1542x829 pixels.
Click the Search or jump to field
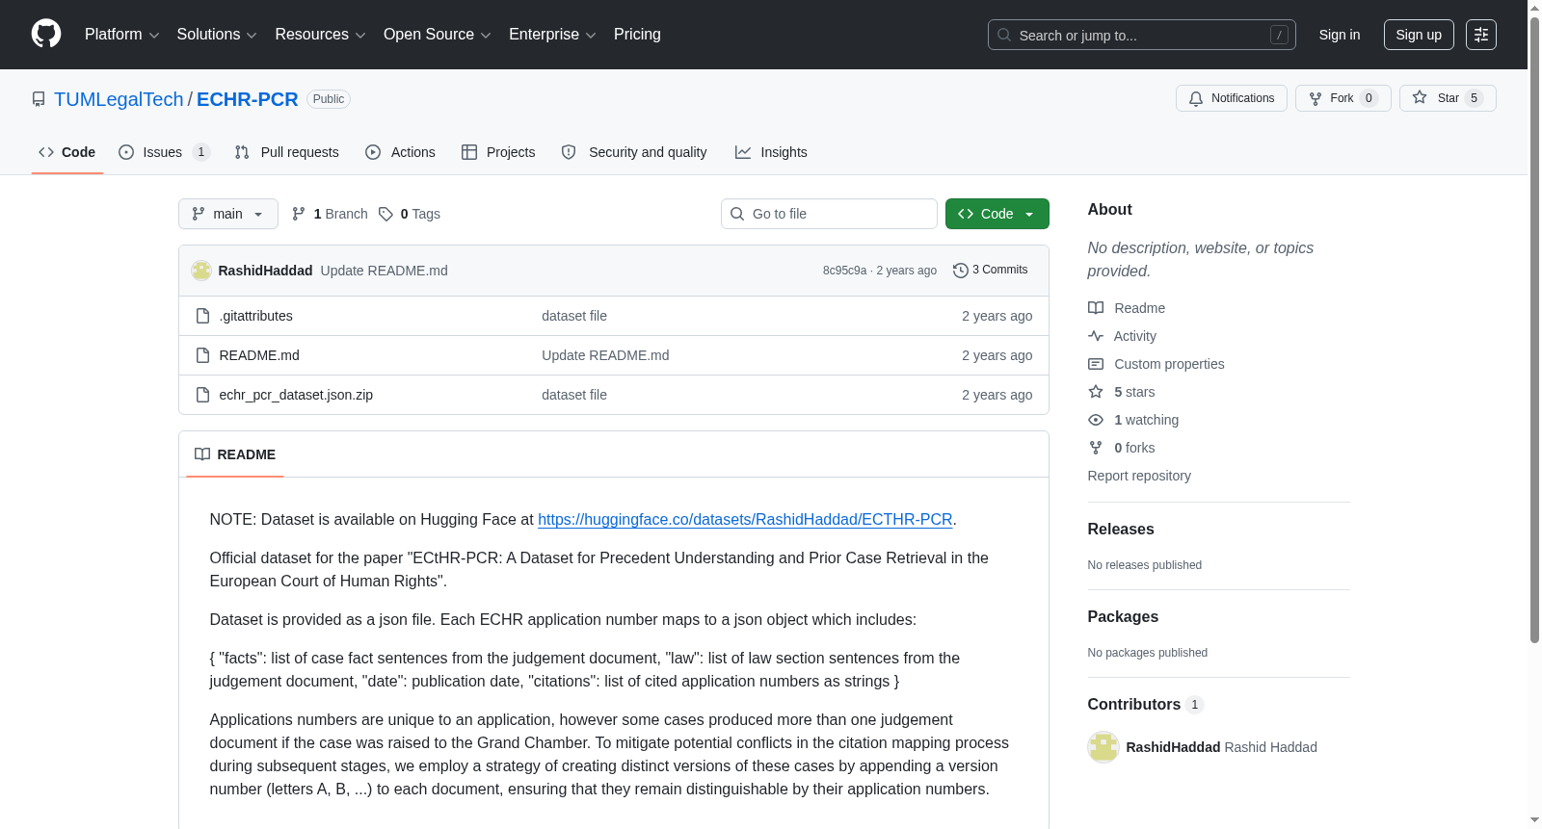(1142, 35)
